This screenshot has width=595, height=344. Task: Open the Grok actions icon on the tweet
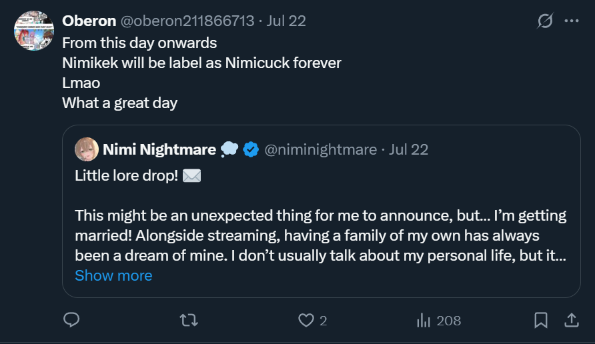coord(545,21)
